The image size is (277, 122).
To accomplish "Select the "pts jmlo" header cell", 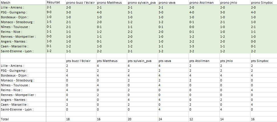I will click(227, 61).
